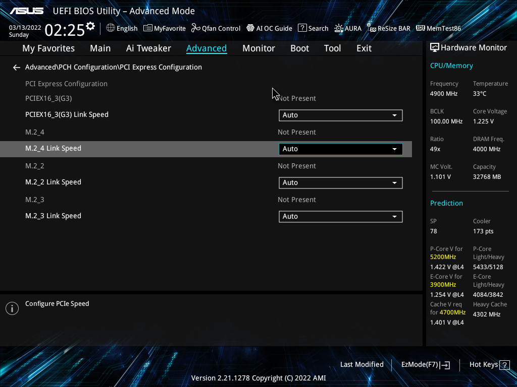Open M.2_4 Link Speed dropdown

click(x=341, y=149)
